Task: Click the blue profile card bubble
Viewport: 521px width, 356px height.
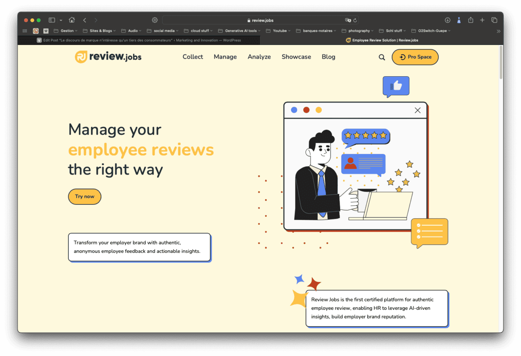Action: (363, 164)
